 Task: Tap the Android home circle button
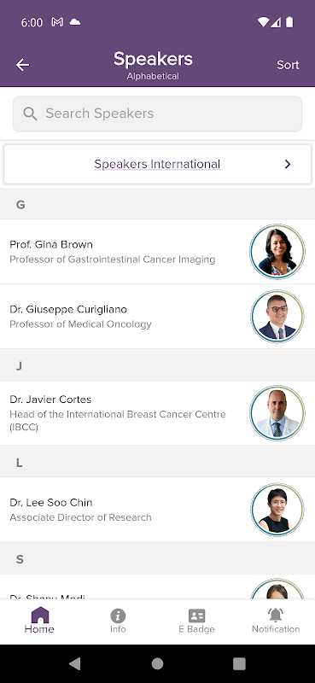157,663
